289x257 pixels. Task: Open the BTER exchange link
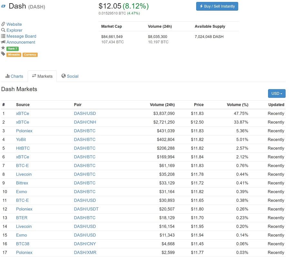tap(22, 218)
